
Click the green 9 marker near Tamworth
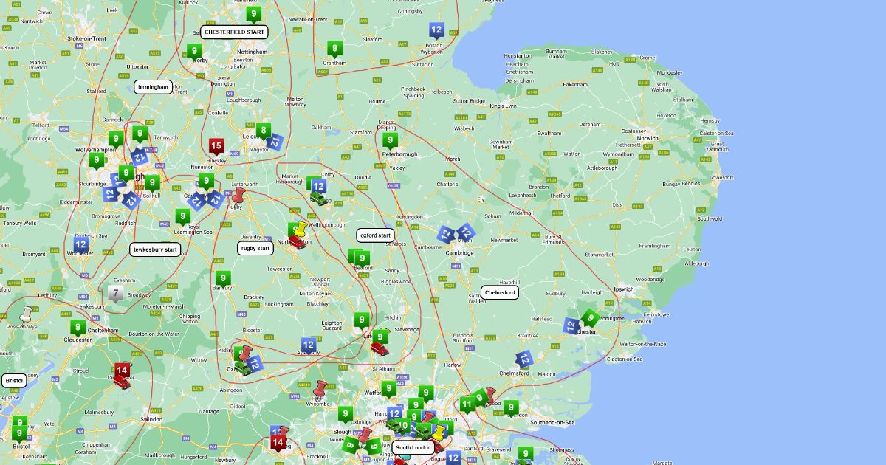click(x=140, y=135)
